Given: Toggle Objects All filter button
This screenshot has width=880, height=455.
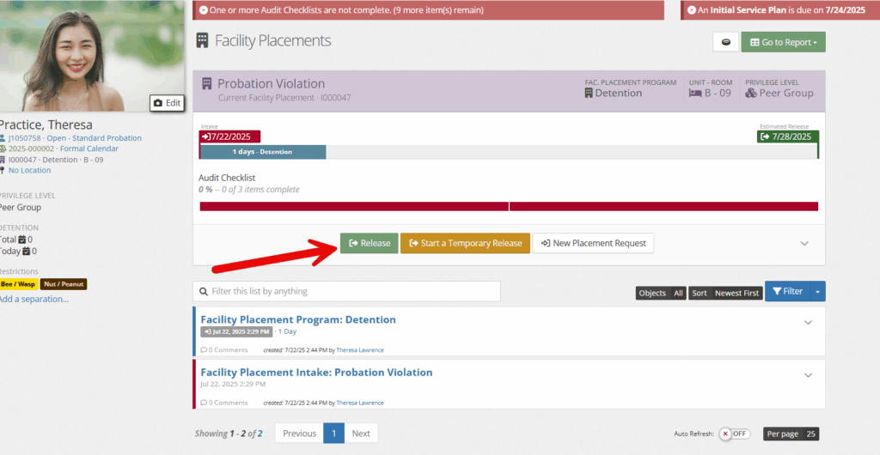Looking at the screenshot, I should [661, 293].
